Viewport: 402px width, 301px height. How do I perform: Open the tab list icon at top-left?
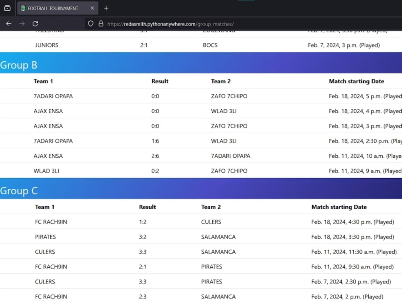click(x=7, y=8)
